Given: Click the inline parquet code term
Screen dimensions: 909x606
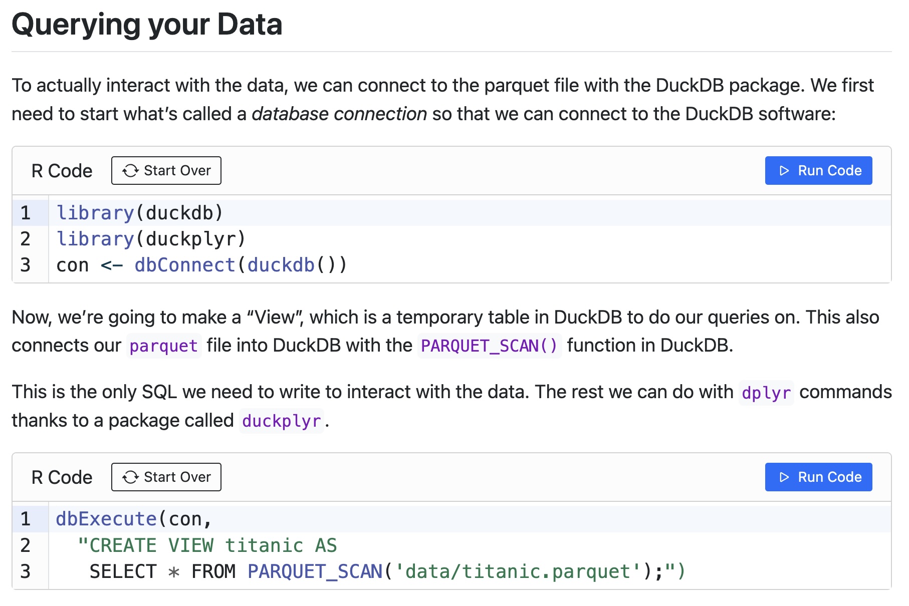Looking at the screenshot, I should [x=163, y=346].
